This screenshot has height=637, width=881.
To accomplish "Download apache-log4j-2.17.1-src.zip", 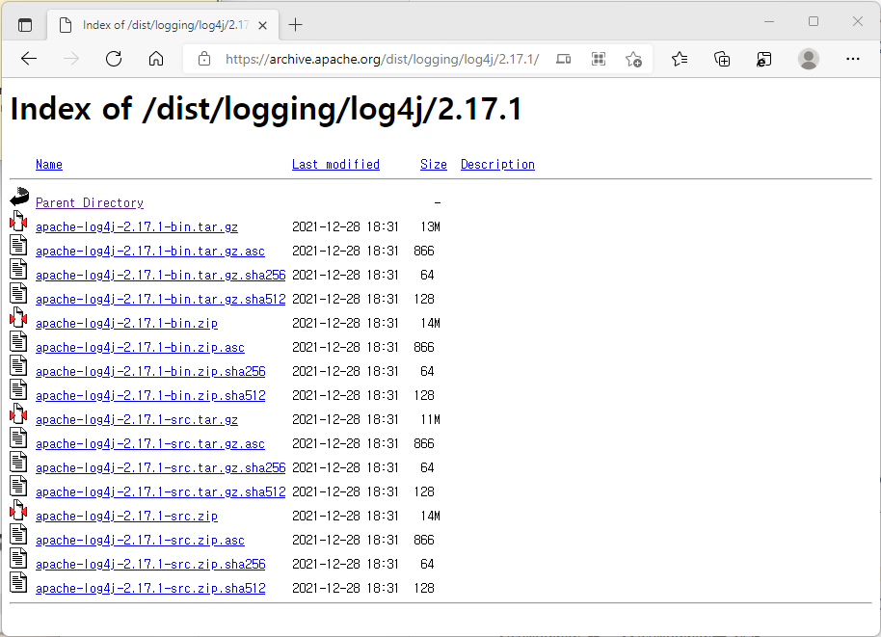I will click(x=126, y=517).
